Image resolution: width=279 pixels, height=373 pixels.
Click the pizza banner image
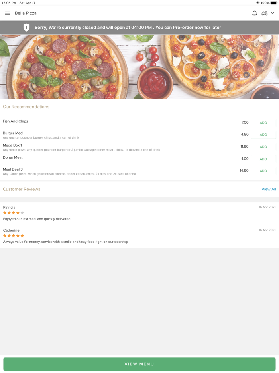click(x=139, y=66)
